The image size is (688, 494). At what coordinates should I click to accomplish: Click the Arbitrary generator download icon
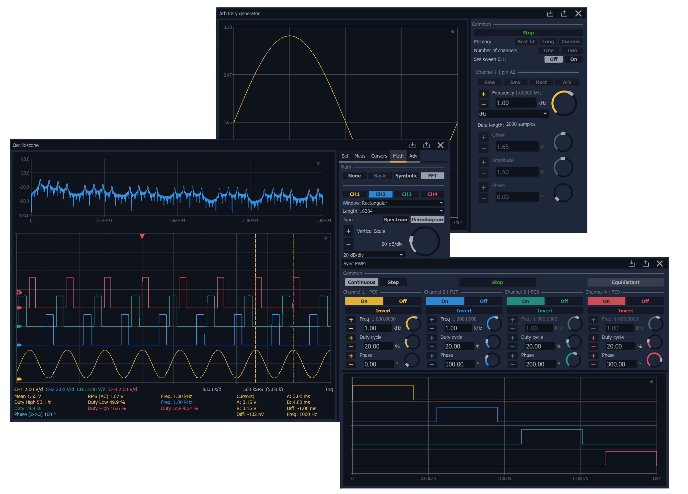[x=550, y=14]
